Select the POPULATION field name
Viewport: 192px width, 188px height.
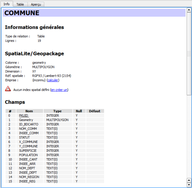coord(28,155)
